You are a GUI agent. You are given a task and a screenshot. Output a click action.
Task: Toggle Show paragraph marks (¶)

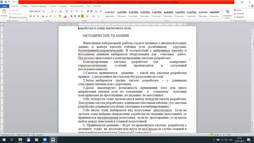pos(101,12)
